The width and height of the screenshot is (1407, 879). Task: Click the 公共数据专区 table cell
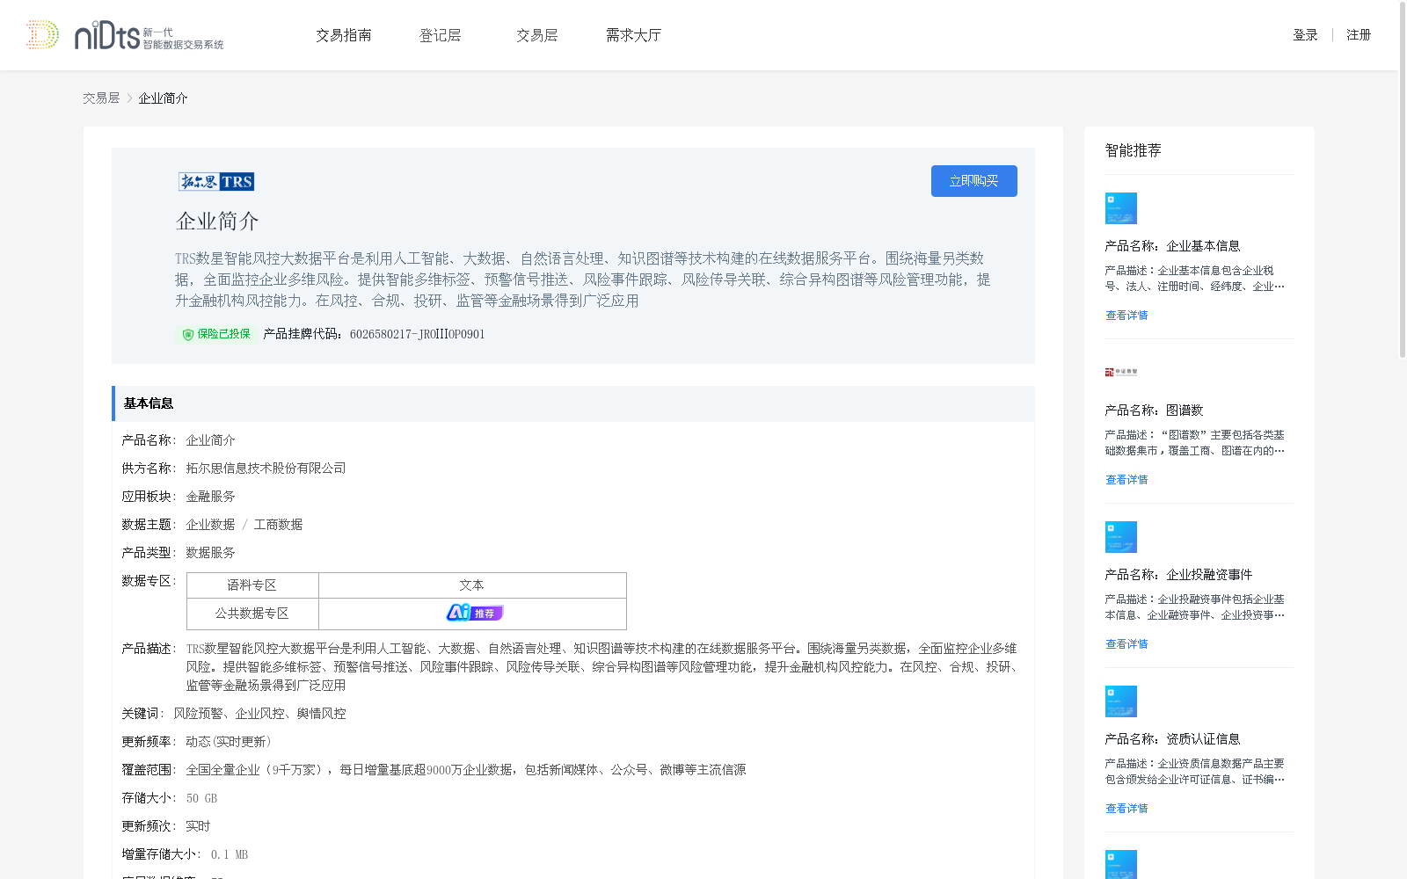(252, 614)
